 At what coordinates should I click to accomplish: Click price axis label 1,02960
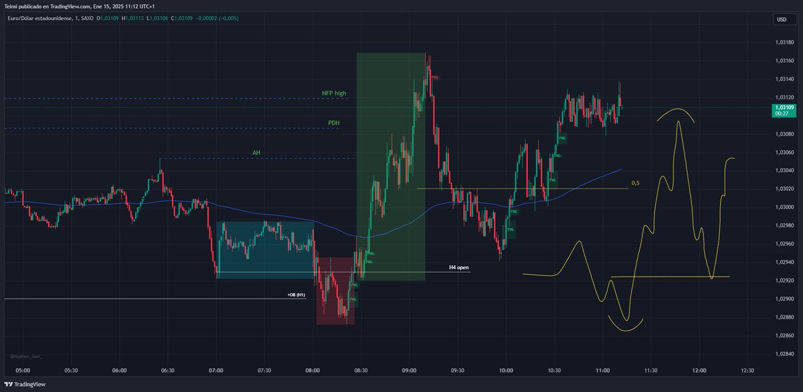(783, 244)
